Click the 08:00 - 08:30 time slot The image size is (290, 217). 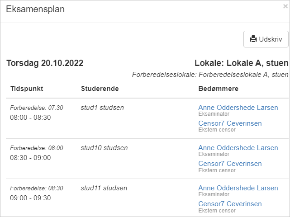pos(30,118)
